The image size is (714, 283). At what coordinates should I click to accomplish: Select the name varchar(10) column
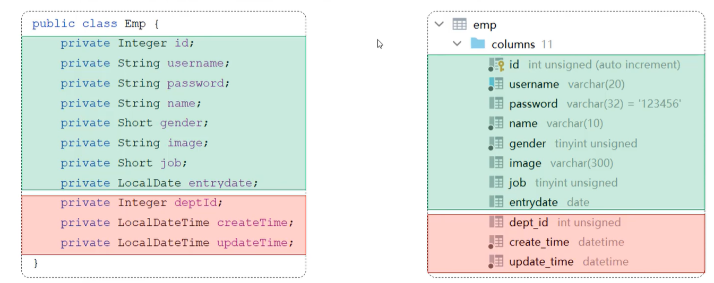[x=523, y=123]
